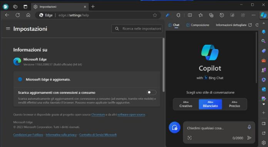
Task: Switch to the Composizione tab
Action: click(198, 25)
